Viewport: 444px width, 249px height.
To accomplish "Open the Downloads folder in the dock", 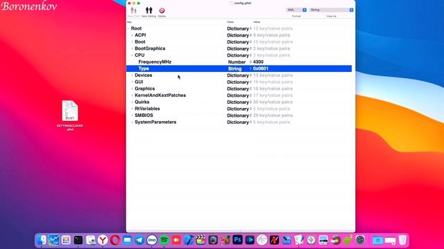I will point(377,240).
